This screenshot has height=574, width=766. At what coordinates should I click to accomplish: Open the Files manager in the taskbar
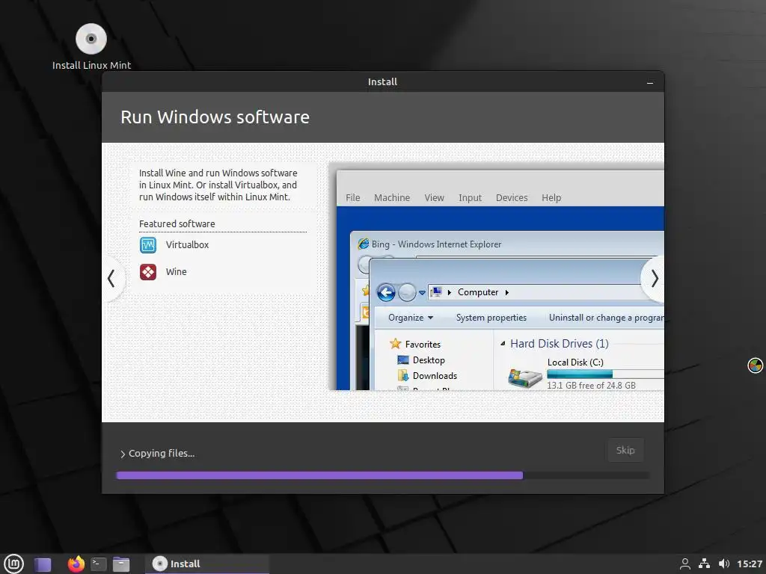(x=121, y=564)
